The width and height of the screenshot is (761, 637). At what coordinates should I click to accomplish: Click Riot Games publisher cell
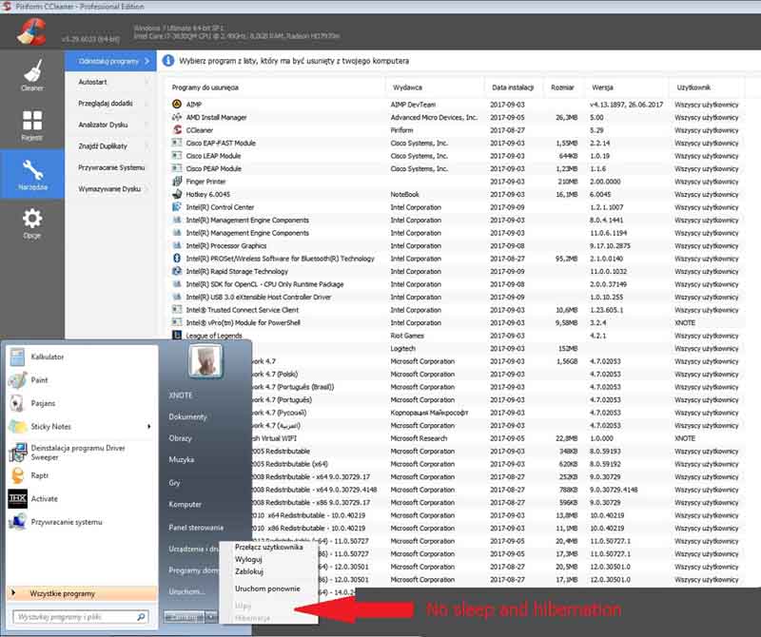point(407,336)
